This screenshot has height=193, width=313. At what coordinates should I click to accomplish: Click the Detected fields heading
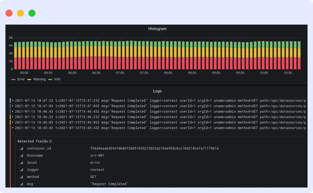[x=33, y=141]
